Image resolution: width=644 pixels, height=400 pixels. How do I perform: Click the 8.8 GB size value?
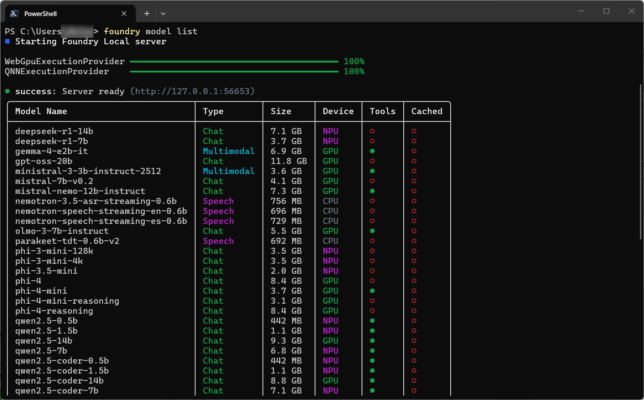286,380
